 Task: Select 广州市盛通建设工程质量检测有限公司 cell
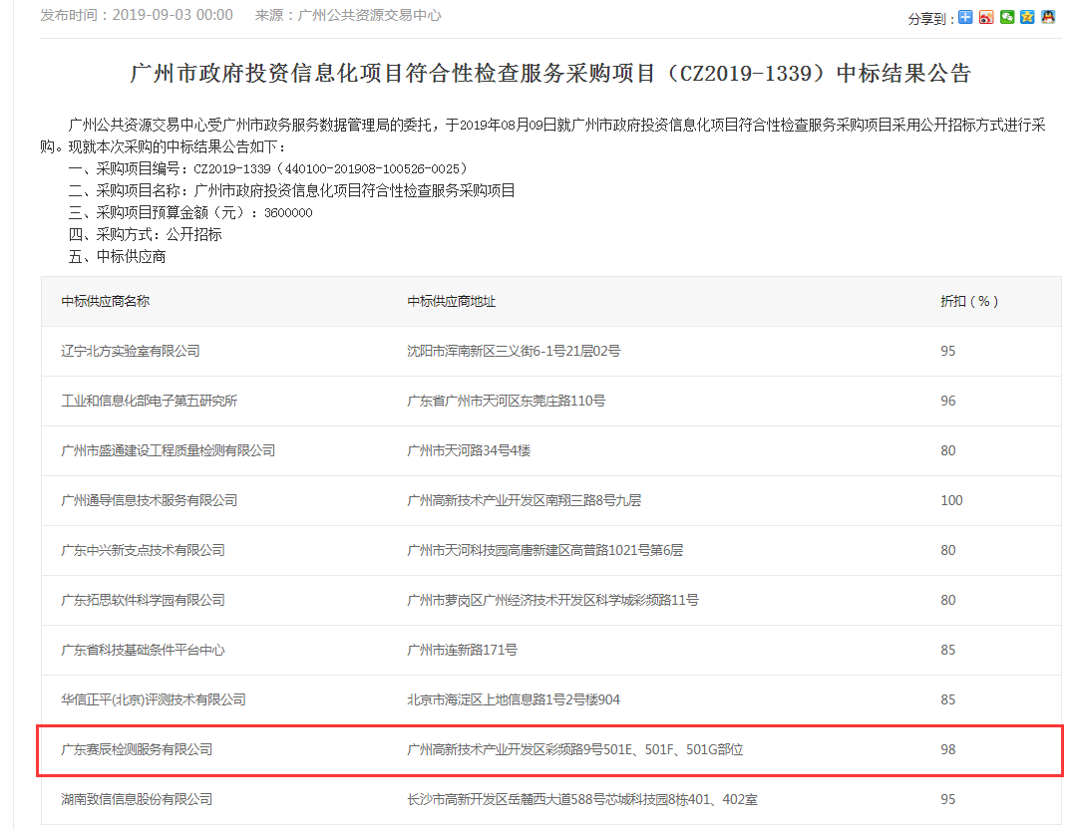pos(169,451)
